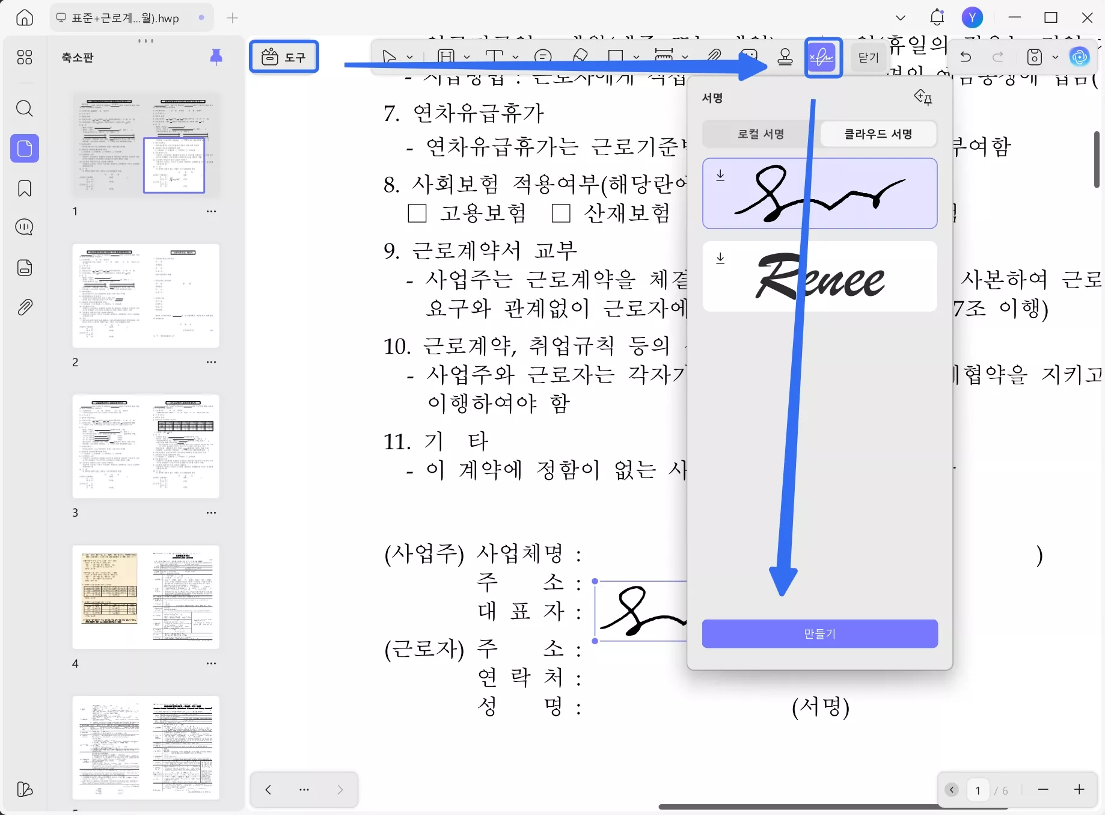Image resolution: width=1105 pixels, height=815 pixels.
Task: Select the Stamp tool in the toolbar
Action: click(786, 57)
